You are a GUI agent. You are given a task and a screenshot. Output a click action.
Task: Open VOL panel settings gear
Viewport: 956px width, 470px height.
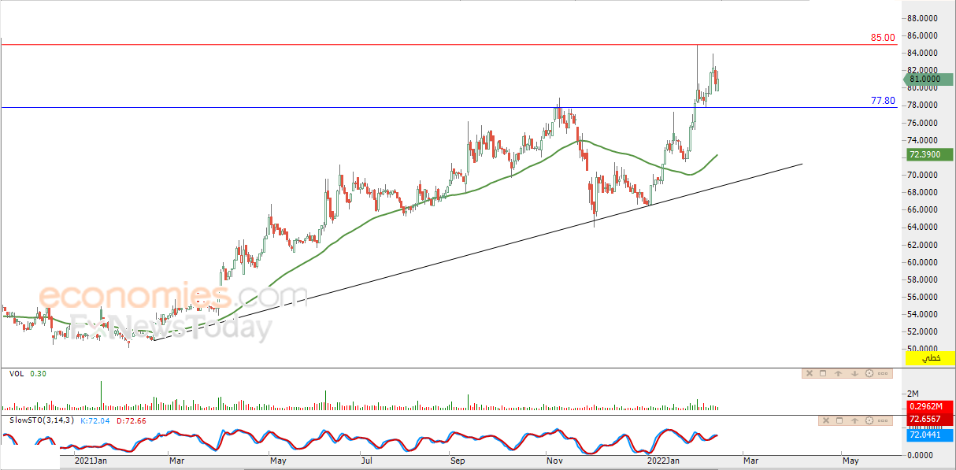[x=869, y=373]
